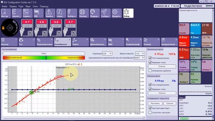
Task: Click the EG logo on the round switch
Action: 10,28
